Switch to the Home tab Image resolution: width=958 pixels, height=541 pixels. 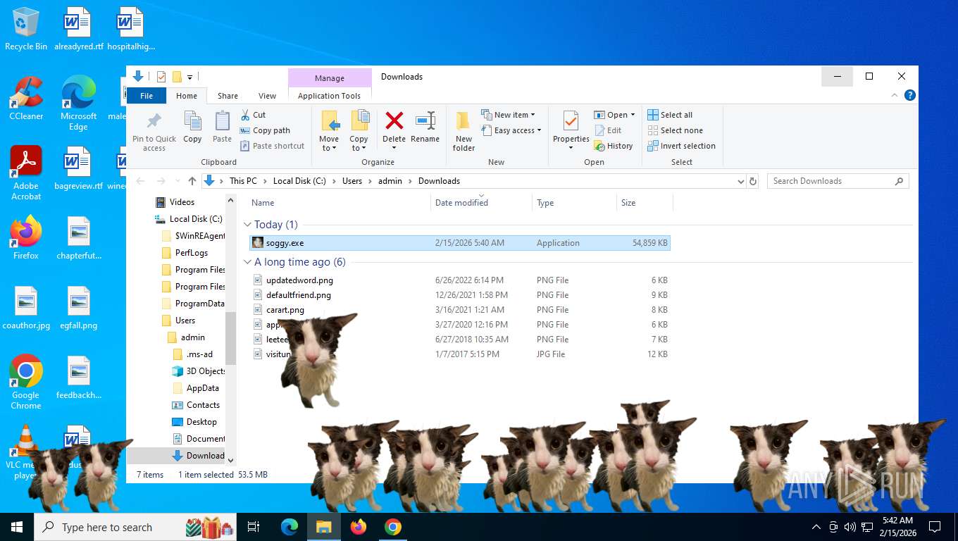tap(187, 96)
